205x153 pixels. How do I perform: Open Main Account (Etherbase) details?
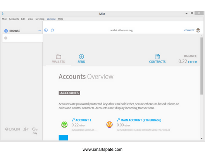141,120
